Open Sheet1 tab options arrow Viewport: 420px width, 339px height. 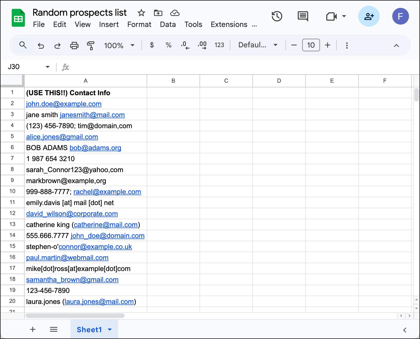click(110, 330)
